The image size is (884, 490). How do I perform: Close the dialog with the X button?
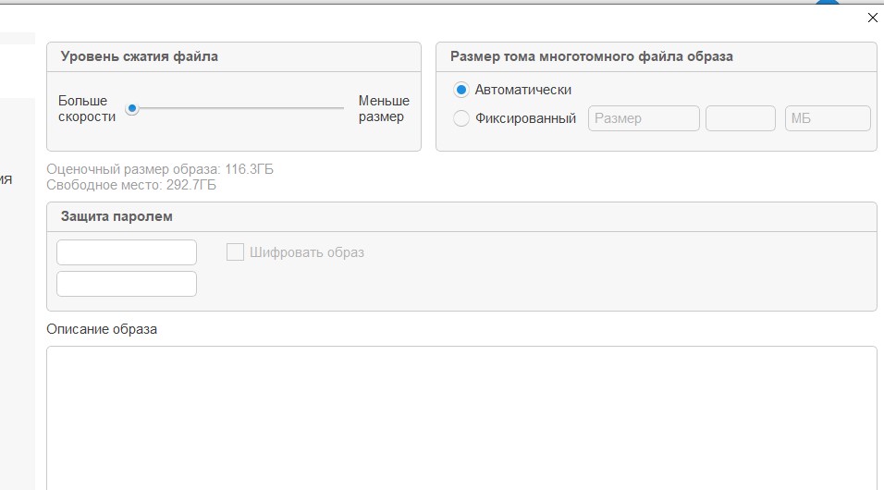coord(872,18)
